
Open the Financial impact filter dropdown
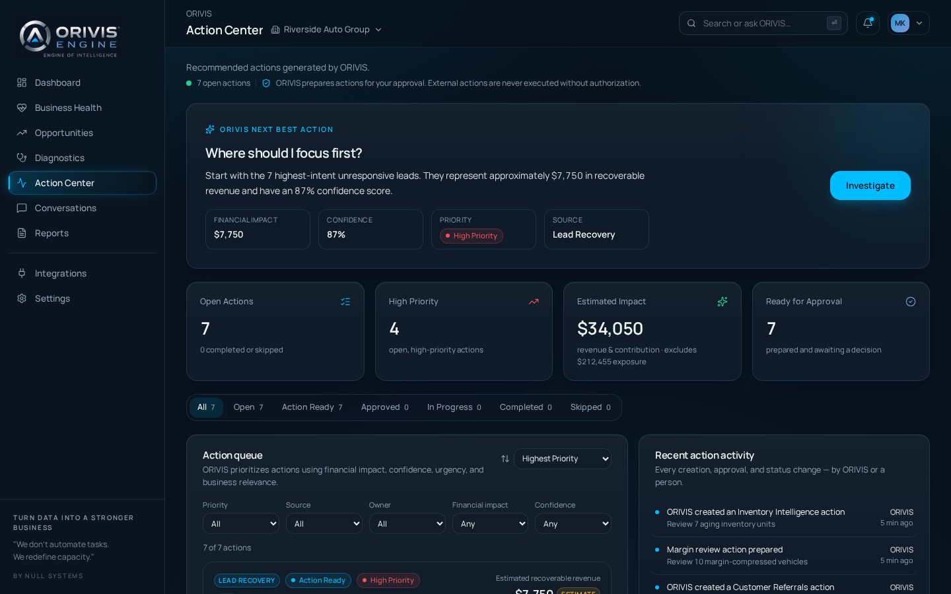[490, 523]
